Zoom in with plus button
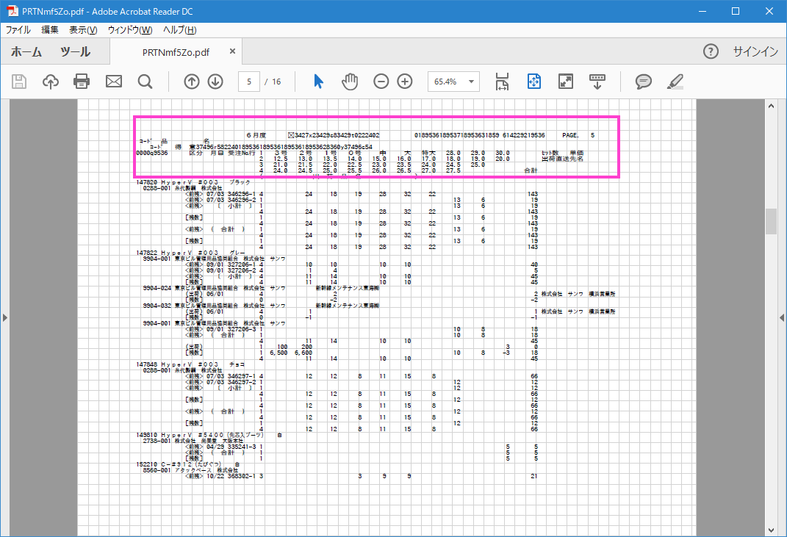 tap(405, 82)
